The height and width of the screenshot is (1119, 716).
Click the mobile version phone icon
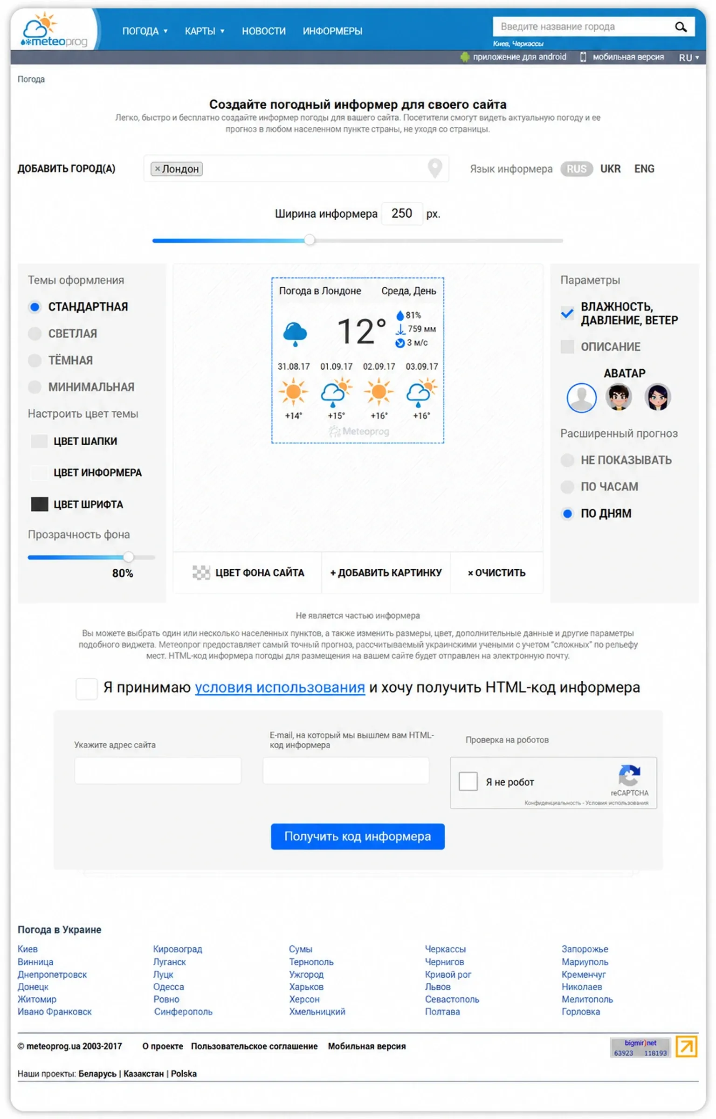click(583, 57)
